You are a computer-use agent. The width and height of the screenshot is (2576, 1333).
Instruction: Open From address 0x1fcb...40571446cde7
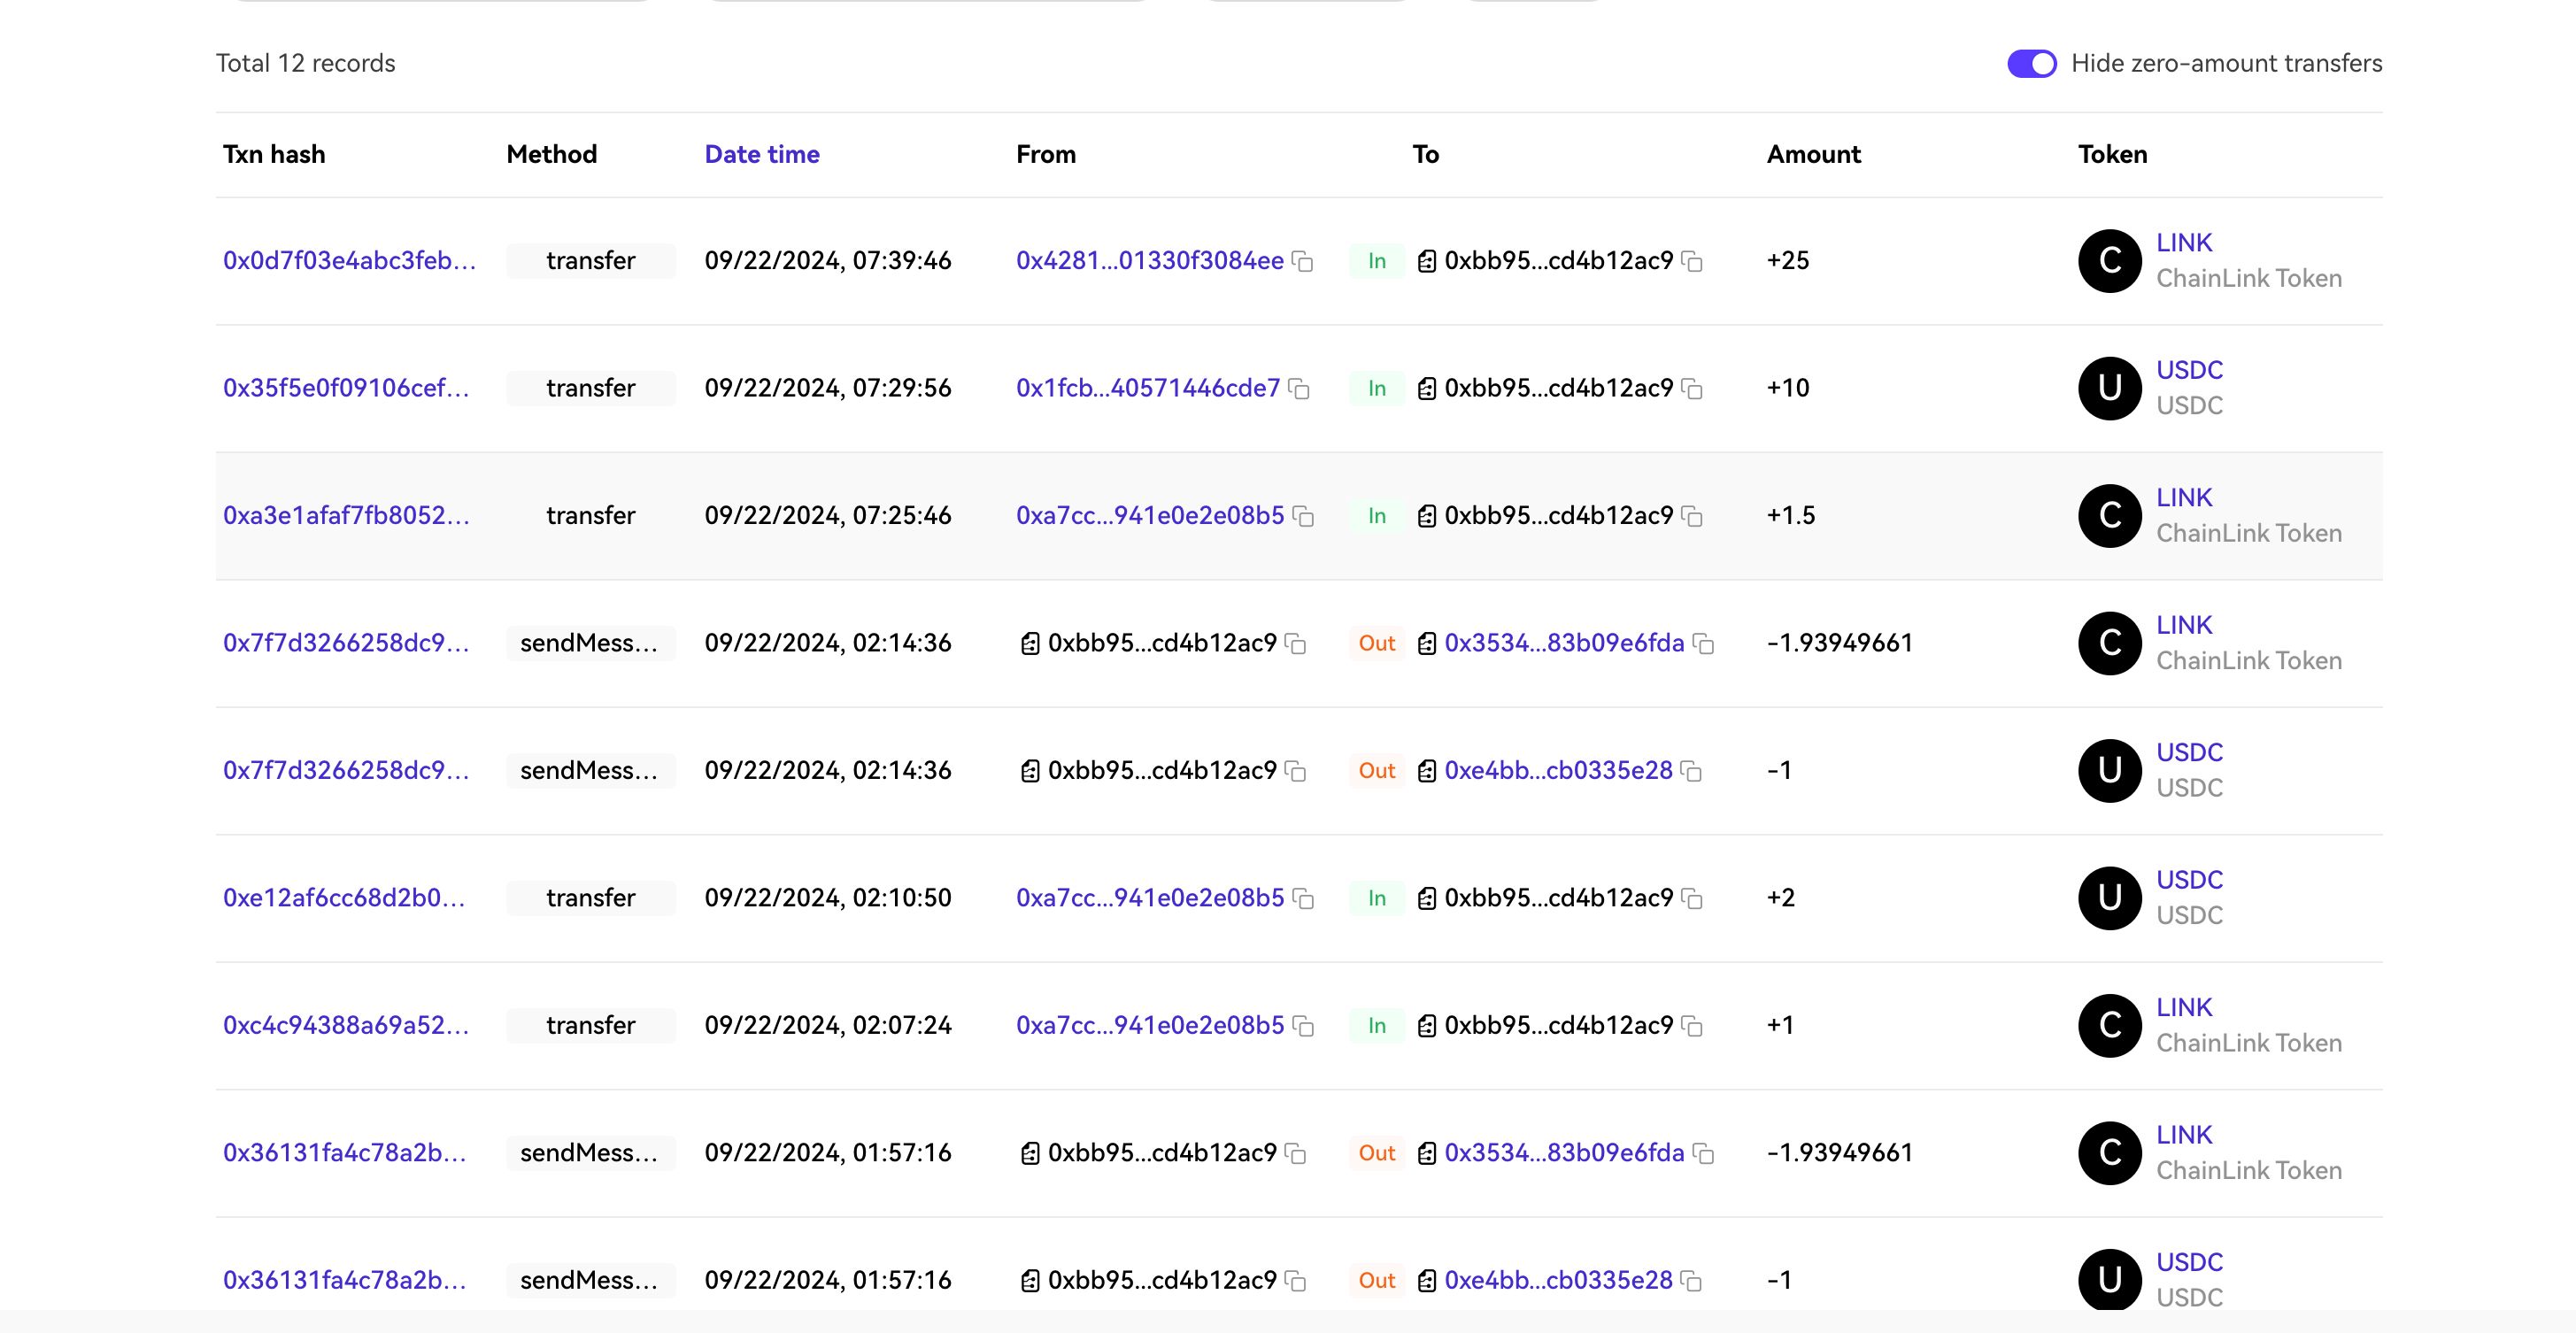1148,388
